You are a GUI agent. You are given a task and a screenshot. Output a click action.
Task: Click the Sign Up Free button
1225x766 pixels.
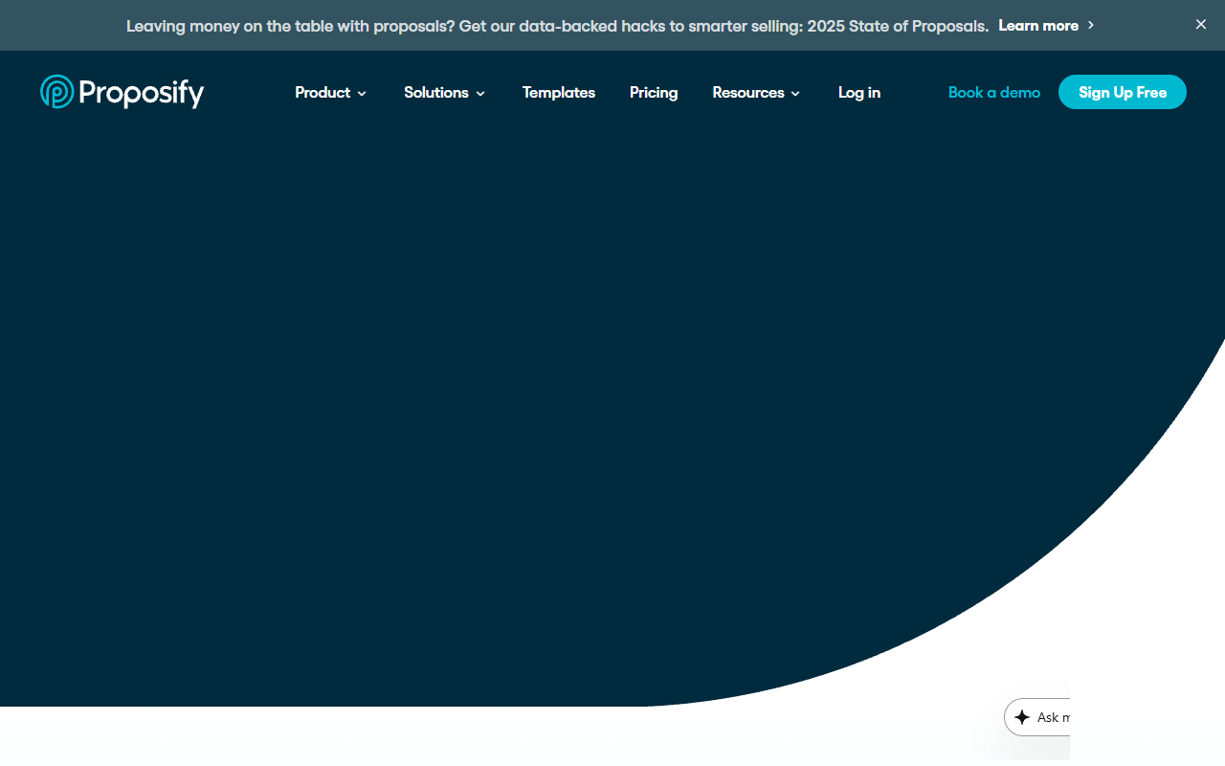tap(1123, 92)
